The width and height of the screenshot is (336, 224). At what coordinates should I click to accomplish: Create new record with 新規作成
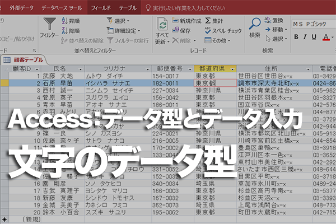186,21
